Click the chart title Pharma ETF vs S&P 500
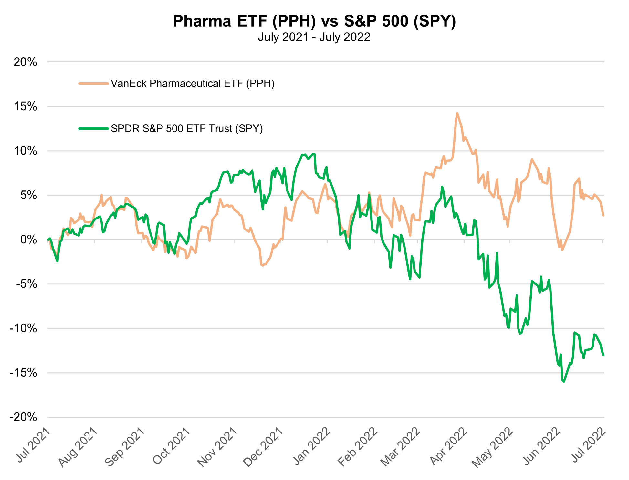Viewport: 629px width, 480px height. click(x=314, y=21)
